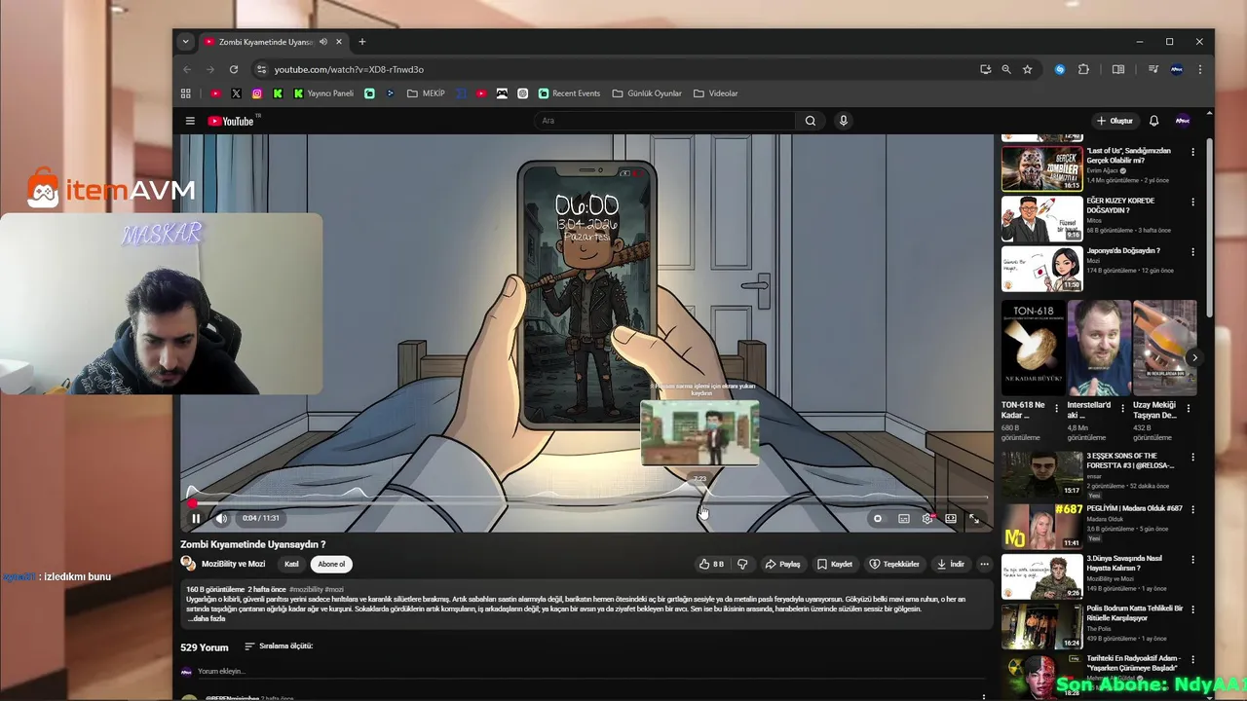The width and height of the screenshot is (1247, 701).
Task: Open Chrome extensions puzzle icon
Action: click(1083, 69)
